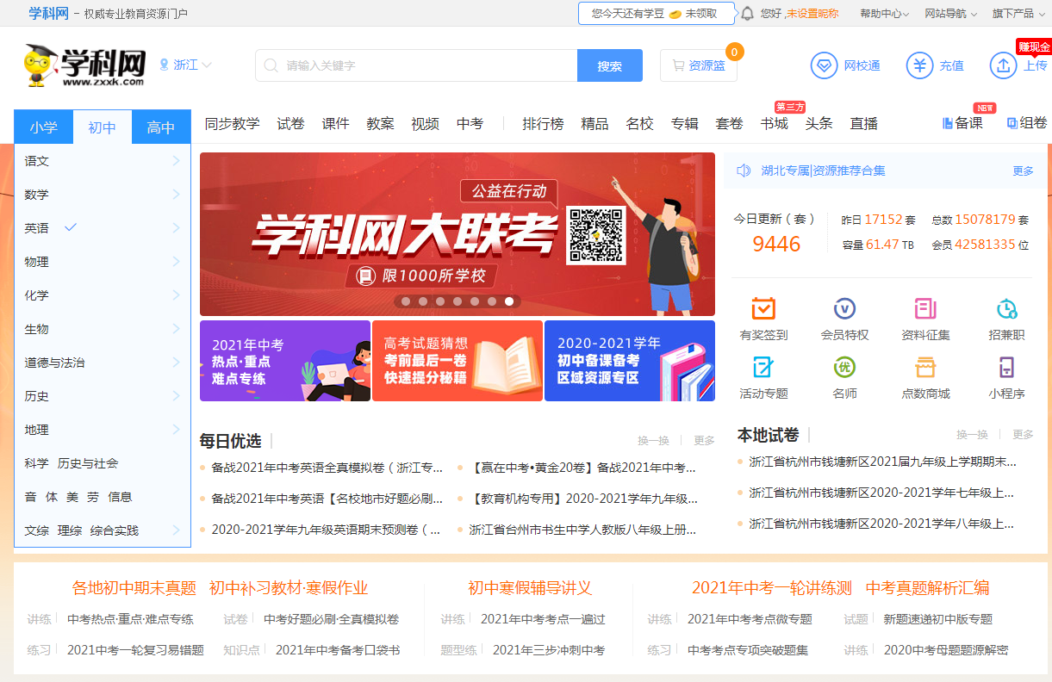Click the QR code on banner
The width and height of the screenshot is (1052, 682).
[x=595, y=235]
